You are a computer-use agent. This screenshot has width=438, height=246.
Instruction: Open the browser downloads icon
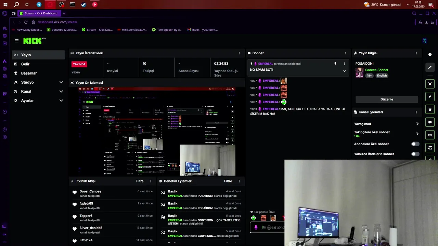click(426, 22)
